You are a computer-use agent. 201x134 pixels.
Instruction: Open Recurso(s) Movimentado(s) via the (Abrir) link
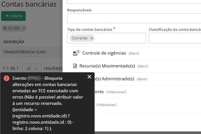point(143,66)
